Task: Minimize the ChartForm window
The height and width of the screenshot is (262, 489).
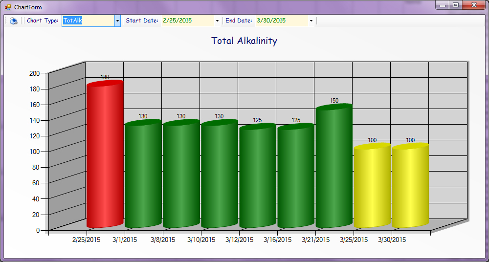Action: pyautogui.click(x=442, y=5)
